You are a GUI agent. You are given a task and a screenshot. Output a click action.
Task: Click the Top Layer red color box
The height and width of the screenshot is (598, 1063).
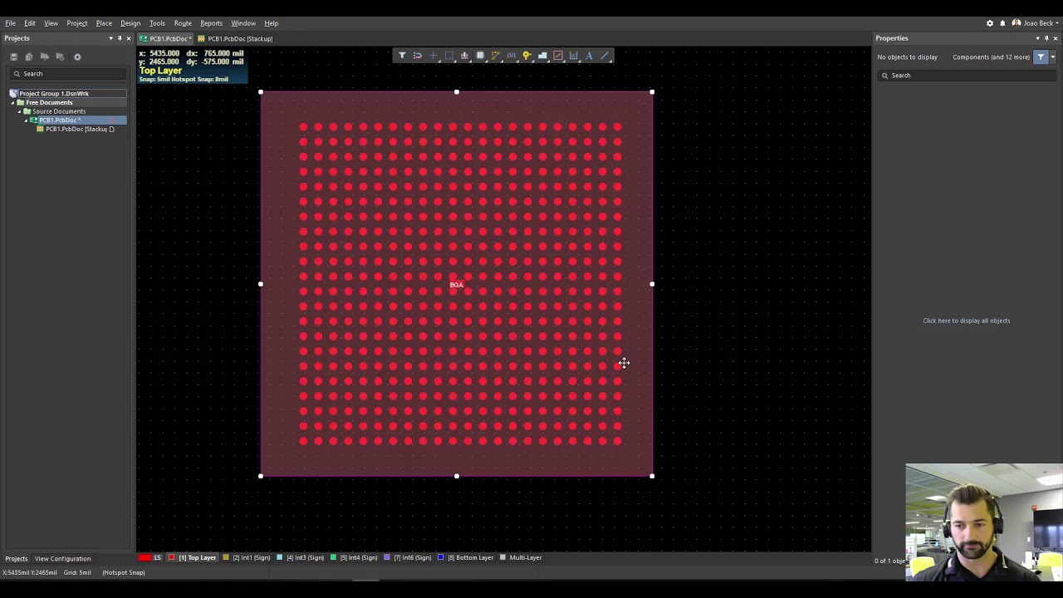(172, 557)
